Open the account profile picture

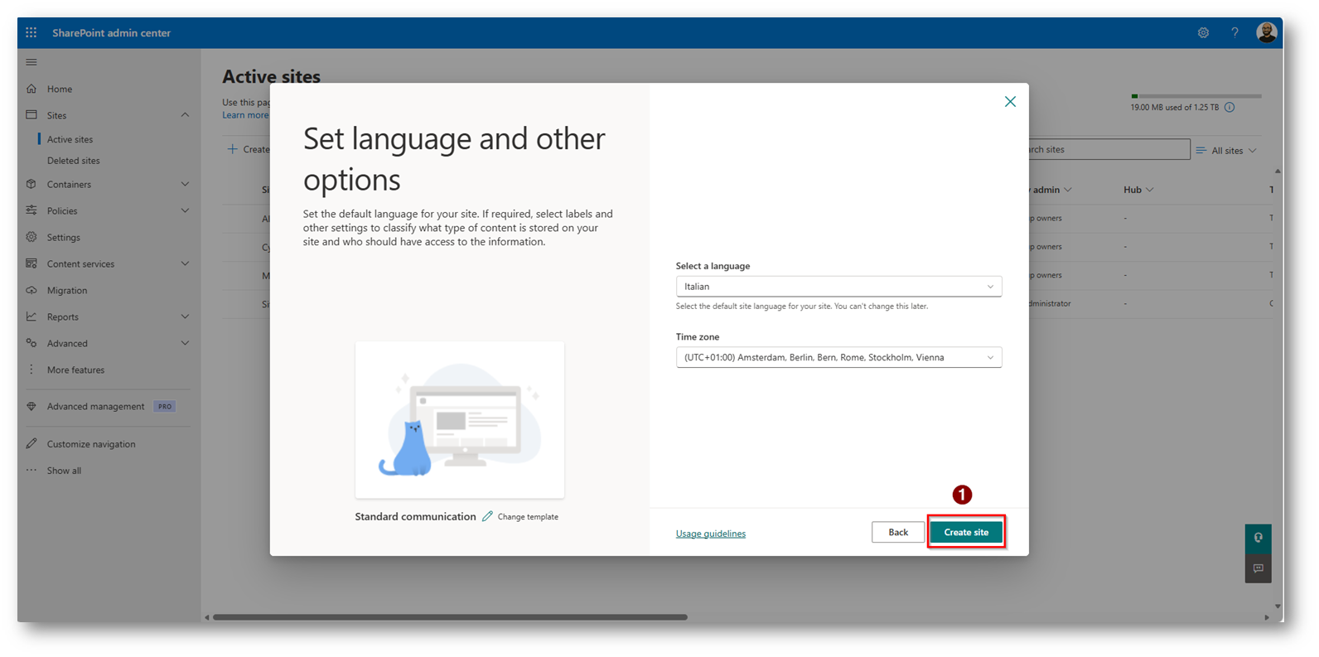tap(1266, 32)
